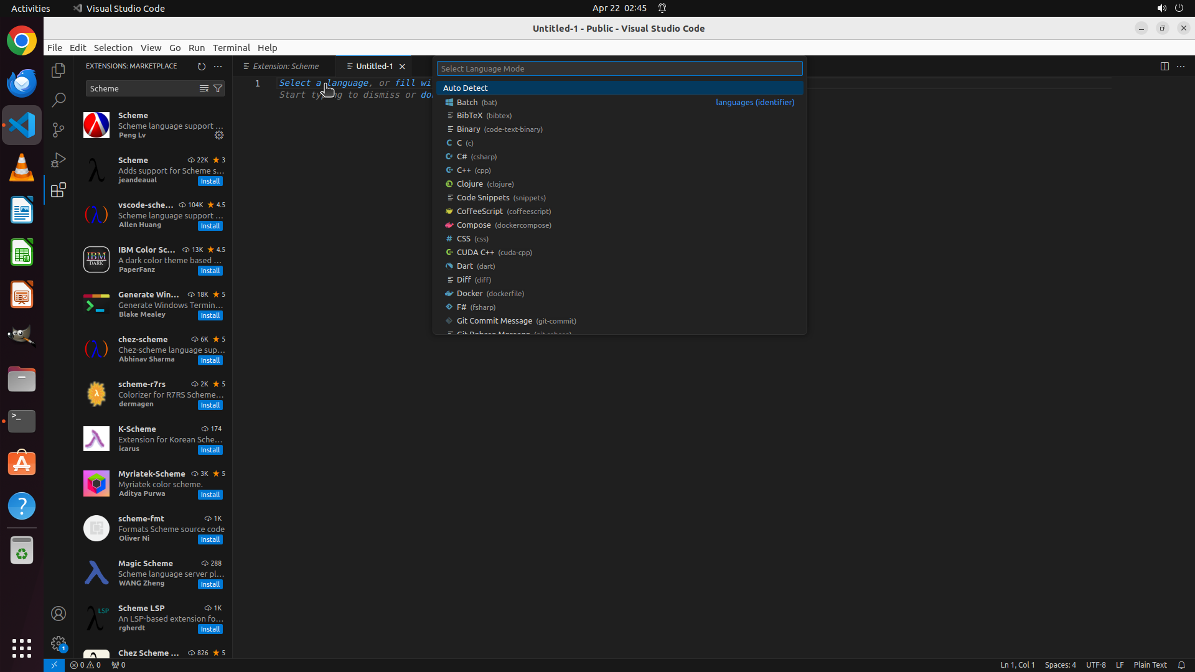Refresh the extensions marketplace list
Screen dimensions: 1195x672
[201, 66]
